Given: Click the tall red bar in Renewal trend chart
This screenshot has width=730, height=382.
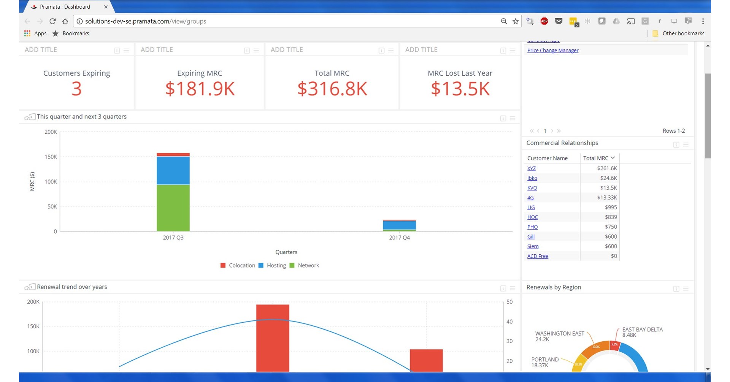Looking at the screenshot, I should click(x=273, y=338).
